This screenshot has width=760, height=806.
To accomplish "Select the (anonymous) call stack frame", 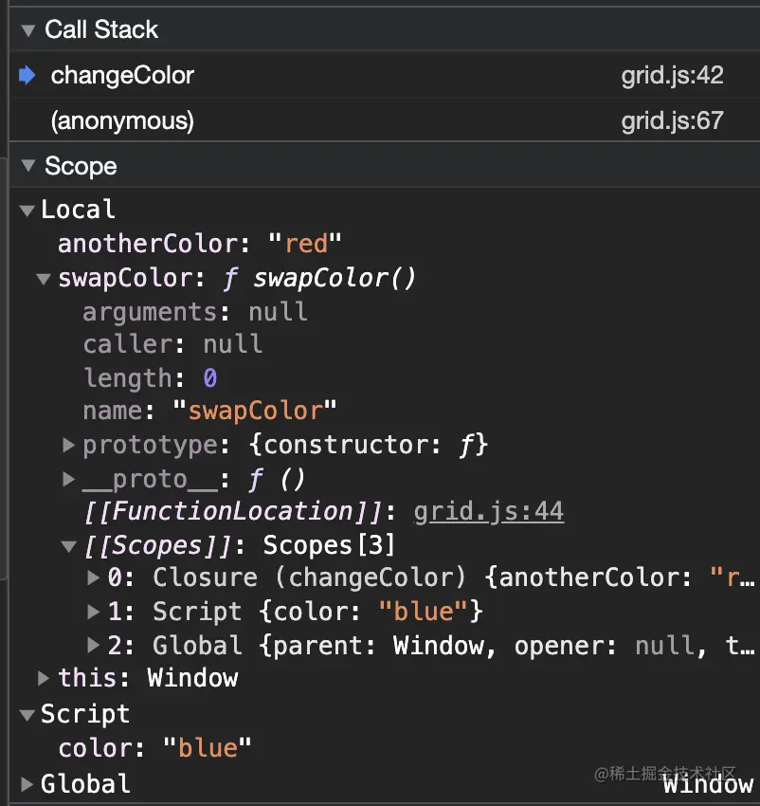I will [x=122, y=121].
